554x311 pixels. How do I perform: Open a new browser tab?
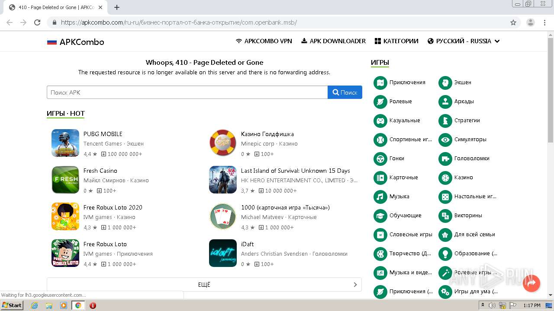pyautogui.click(x=117, y=7)
